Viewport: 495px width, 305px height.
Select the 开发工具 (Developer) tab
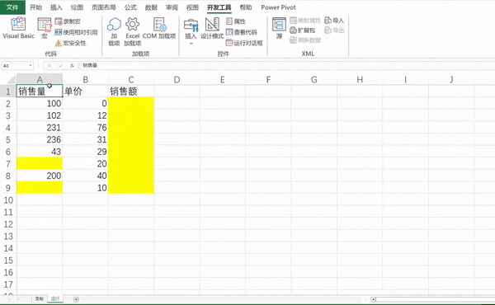[219, 7]
